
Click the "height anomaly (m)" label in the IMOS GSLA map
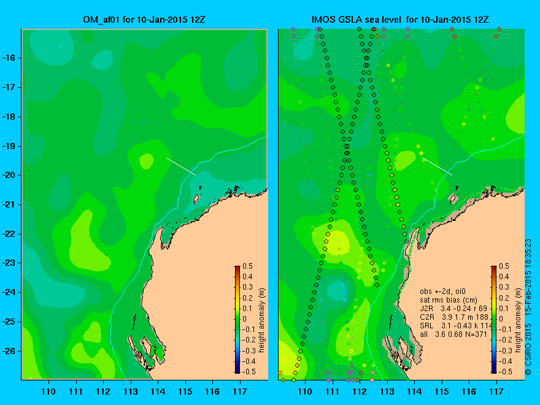518,320
